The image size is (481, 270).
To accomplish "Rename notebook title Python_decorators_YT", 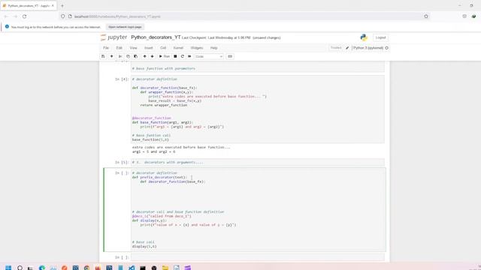I will coord(156,37).
